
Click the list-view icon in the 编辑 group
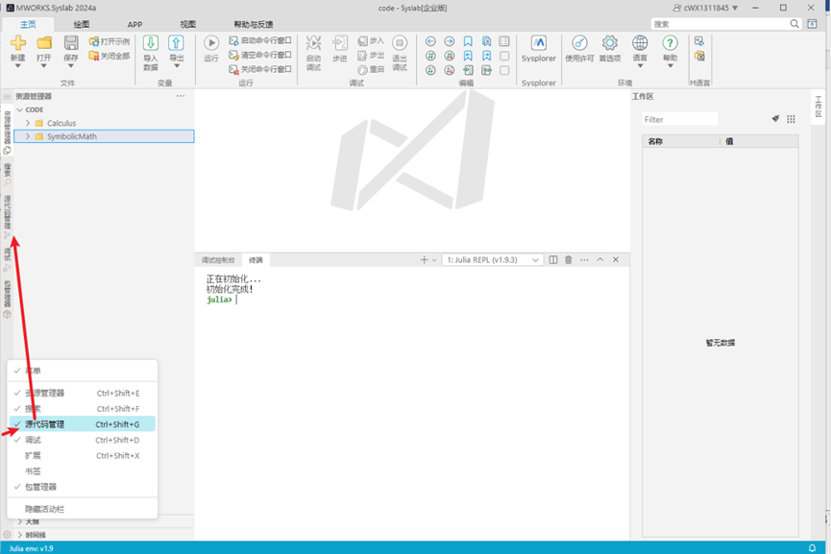click(x=504, y=41)
